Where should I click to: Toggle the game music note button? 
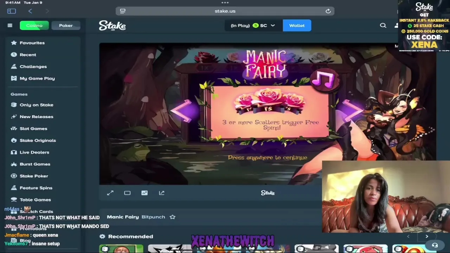(325, 80)
